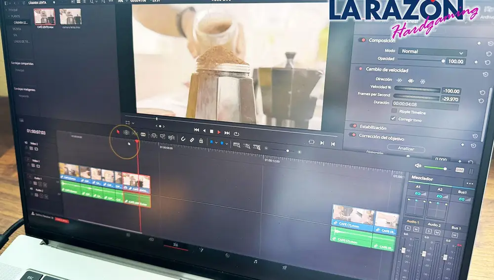Open the CÁMARA LE... bin

point(21,22)
